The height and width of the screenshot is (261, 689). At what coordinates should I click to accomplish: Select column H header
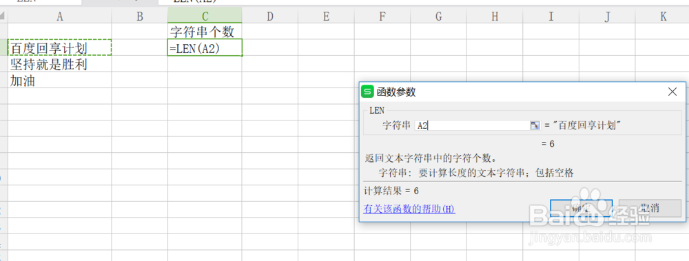point(495,17)
